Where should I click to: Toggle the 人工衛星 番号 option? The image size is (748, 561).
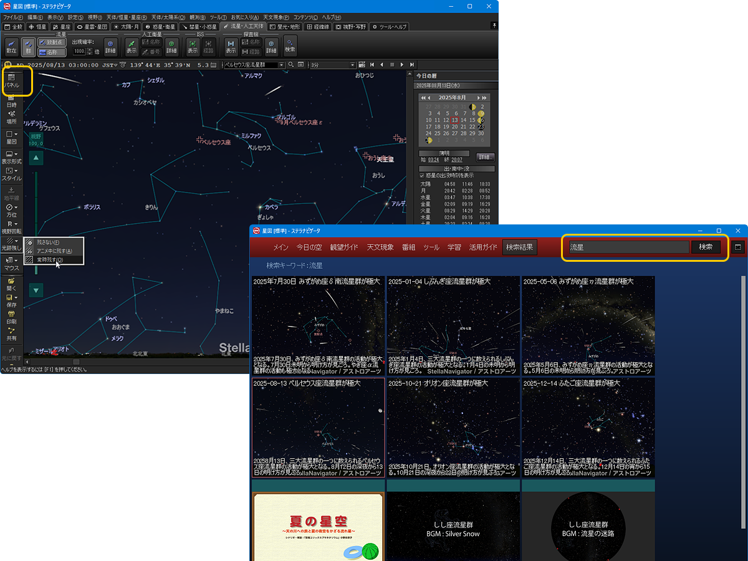(151, 52)
